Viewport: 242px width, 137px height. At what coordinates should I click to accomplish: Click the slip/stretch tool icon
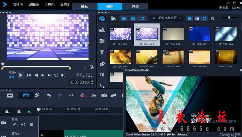tap(71, 95)
